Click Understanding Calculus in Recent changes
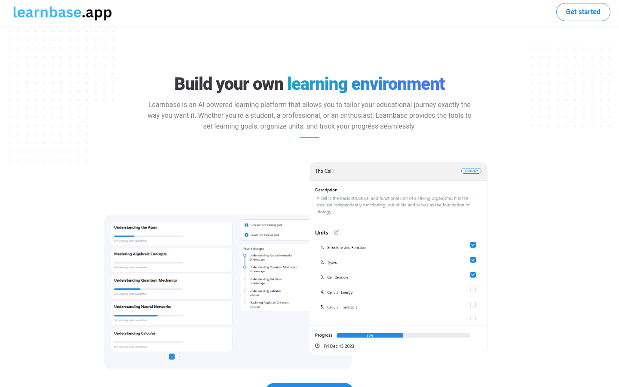The width and height of the screenshot is (619, 387). click(265, 291)
